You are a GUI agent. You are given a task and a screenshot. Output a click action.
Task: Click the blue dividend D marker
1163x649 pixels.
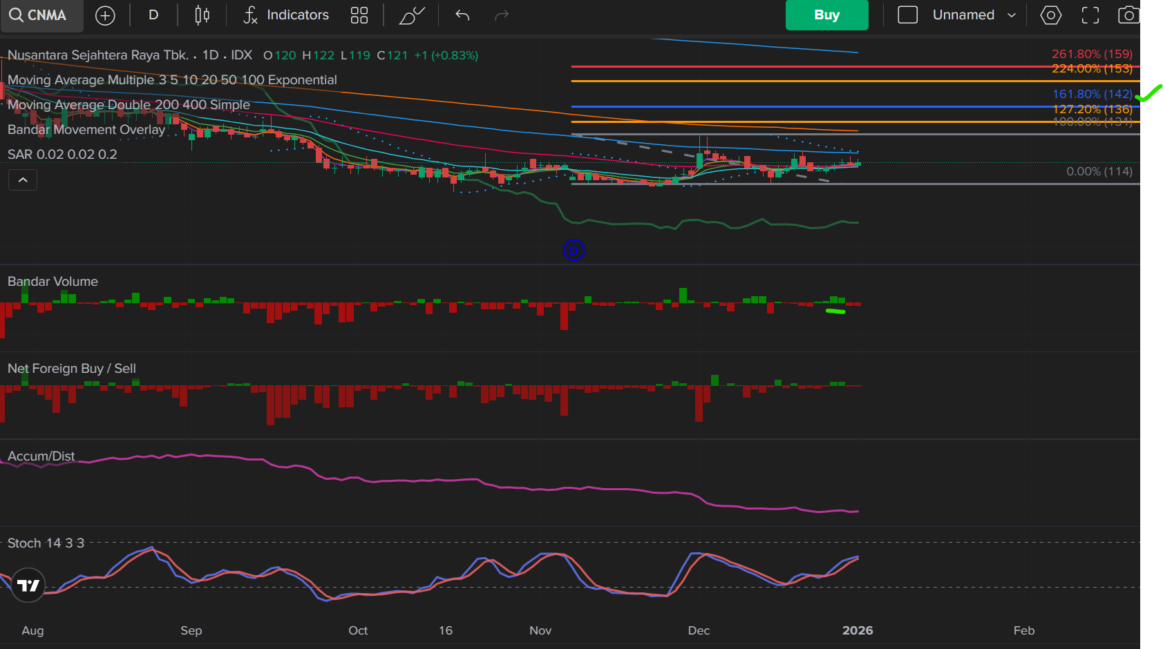coord(574,251)
